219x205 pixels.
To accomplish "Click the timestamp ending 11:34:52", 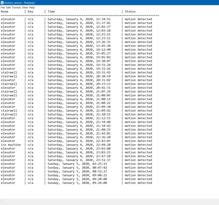I will click(x=79, y=19).
